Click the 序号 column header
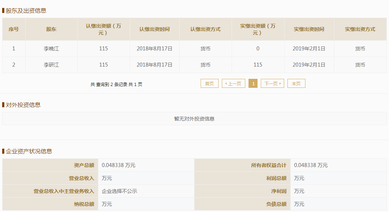 click(x=14, y=29)
